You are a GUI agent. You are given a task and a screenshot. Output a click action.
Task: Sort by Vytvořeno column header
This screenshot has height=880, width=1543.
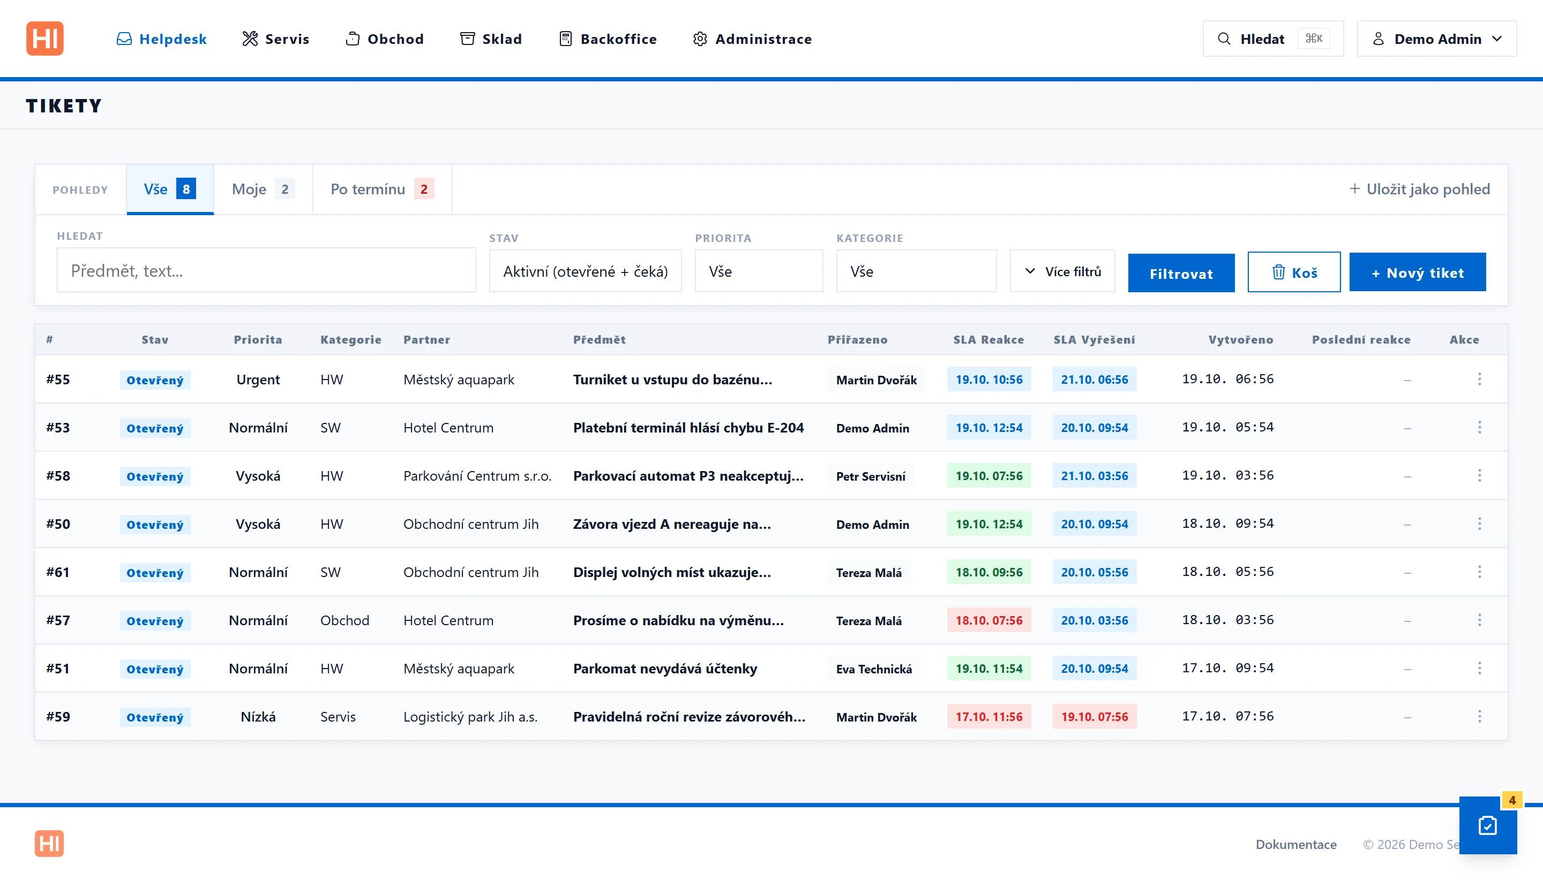[1241, 340]
